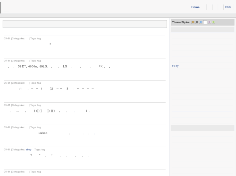Image resolution: width=236 pixels, height=176 pixels.
Task: Click the "!!!" post text
Action: (50, 44)
